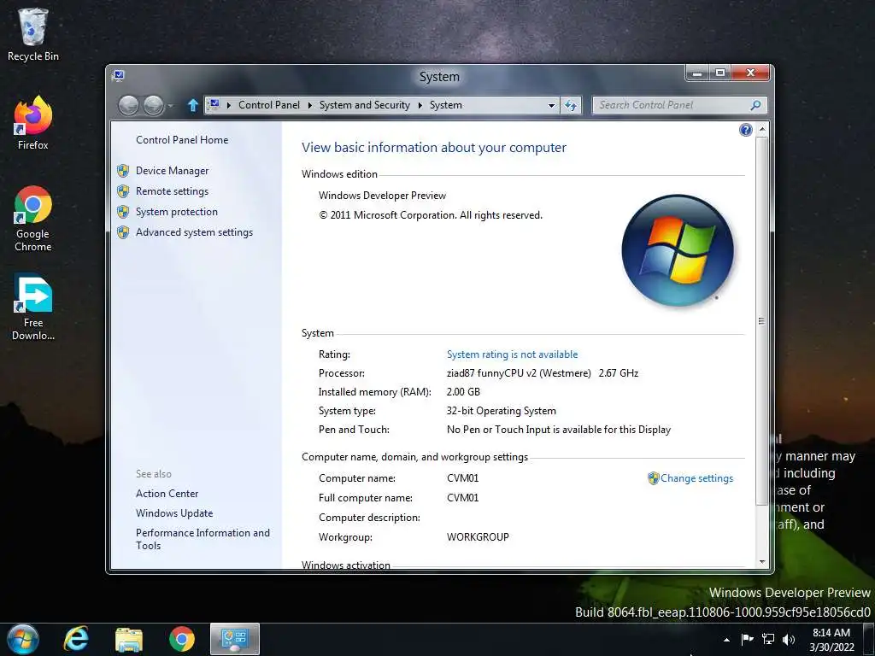Viewport: 875px width, 656px height.
Task: Click scrollbar up arrow in System window
Action: [x=761, y=129]
